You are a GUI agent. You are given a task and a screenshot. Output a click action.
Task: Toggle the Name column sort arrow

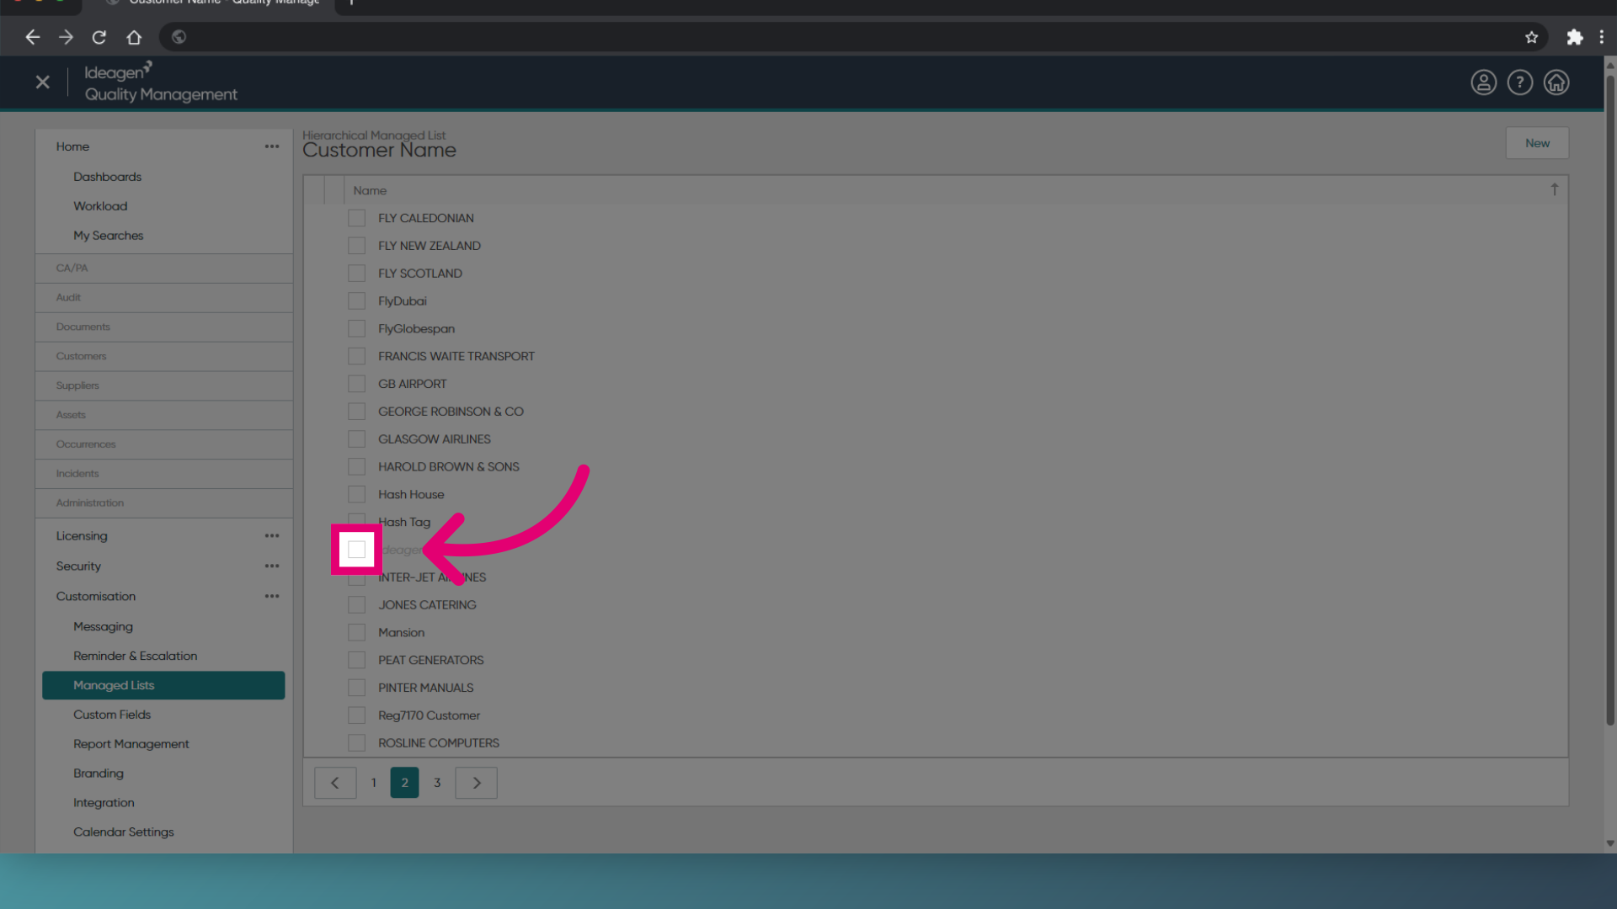point(1554,190)
